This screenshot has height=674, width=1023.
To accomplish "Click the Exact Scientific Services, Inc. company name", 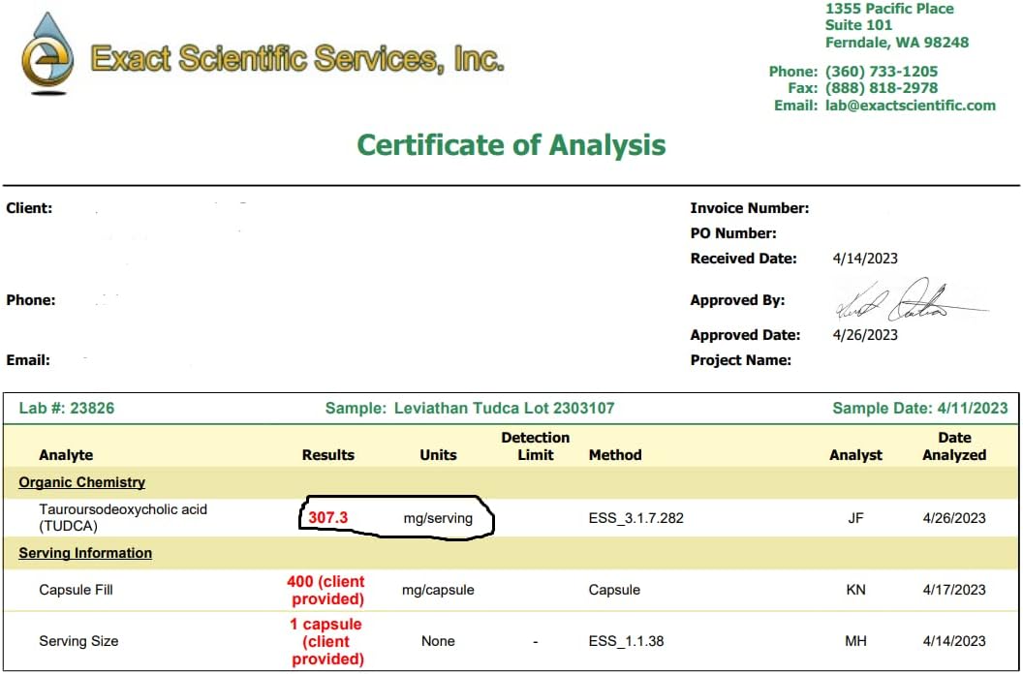I will (x=296, y=59).
